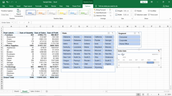Select Wyoming in State slicer
Viewport: 172px width, 96px height.
[98, 67]
